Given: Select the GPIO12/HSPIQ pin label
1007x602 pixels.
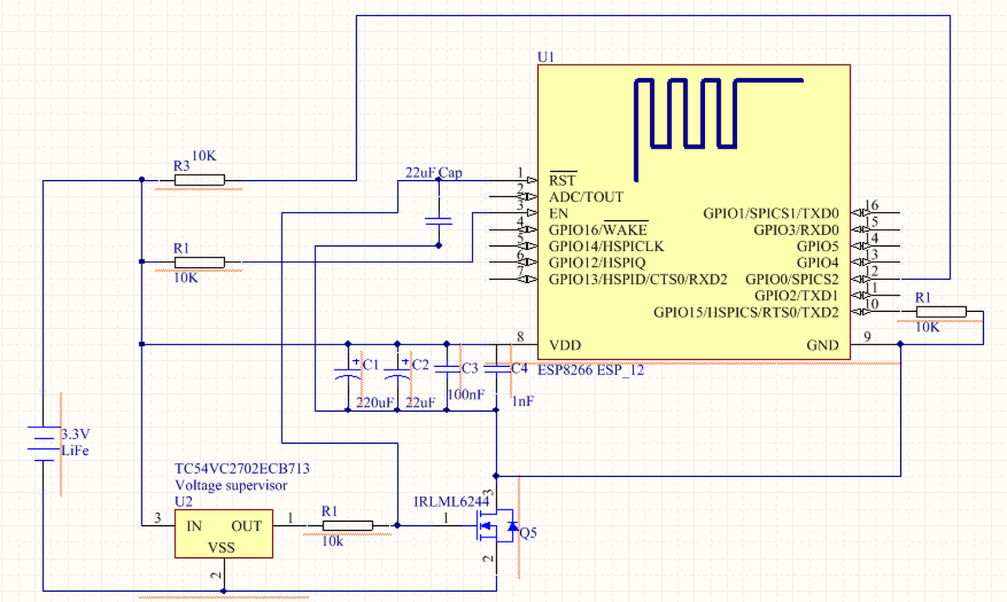Looking at the screenshot, I should pos(597,262).
